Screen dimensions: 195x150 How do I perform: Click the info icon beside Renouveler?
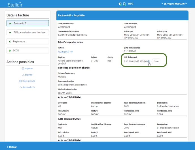(x=34, y=87)
